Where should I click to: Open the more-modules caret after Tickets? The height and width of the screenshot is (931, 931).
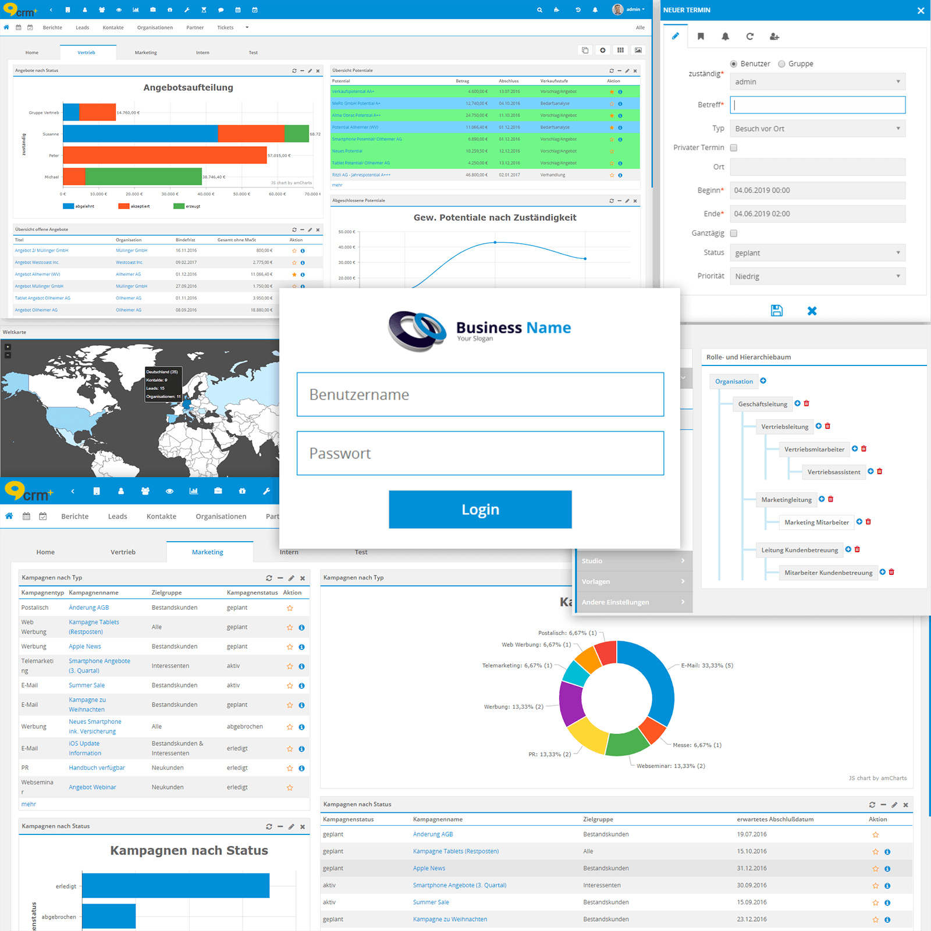247,27
